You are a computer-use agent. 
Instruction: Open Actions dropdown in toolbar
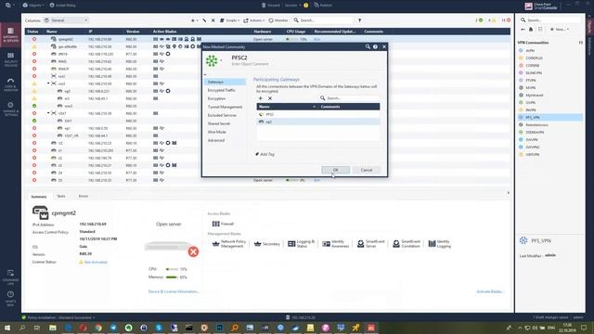point(253,20)
